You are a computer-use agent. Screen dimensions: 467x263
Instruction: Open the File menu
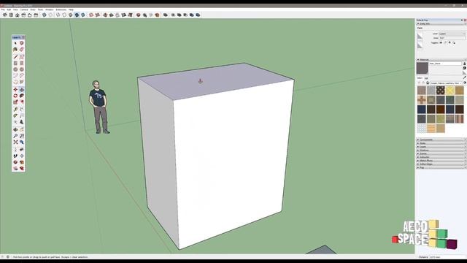click(3, 9)
